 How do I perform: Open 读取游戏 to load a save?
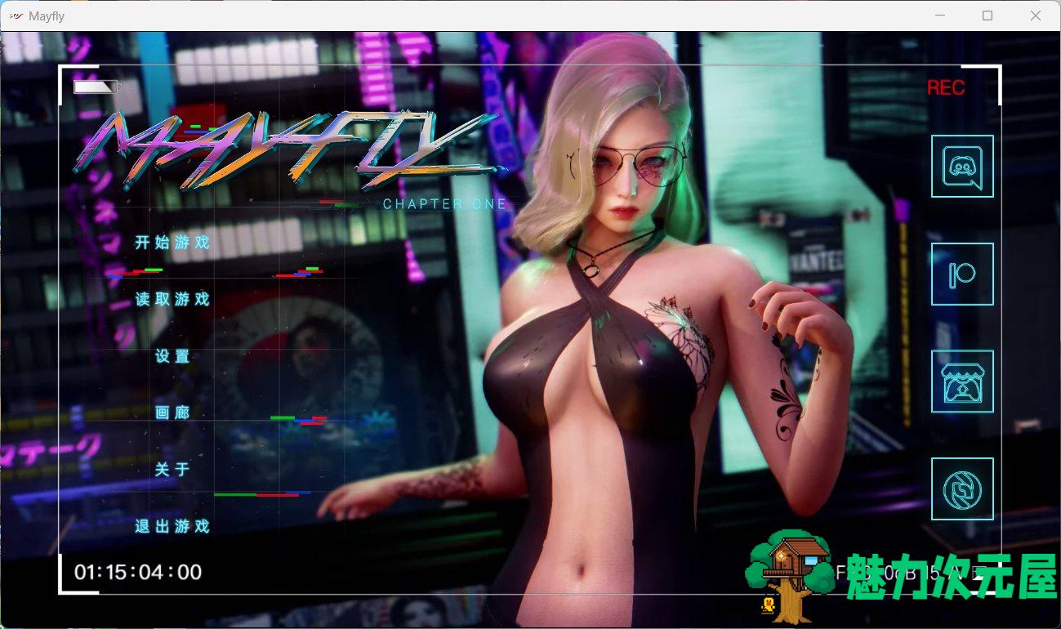pos(172,300)
